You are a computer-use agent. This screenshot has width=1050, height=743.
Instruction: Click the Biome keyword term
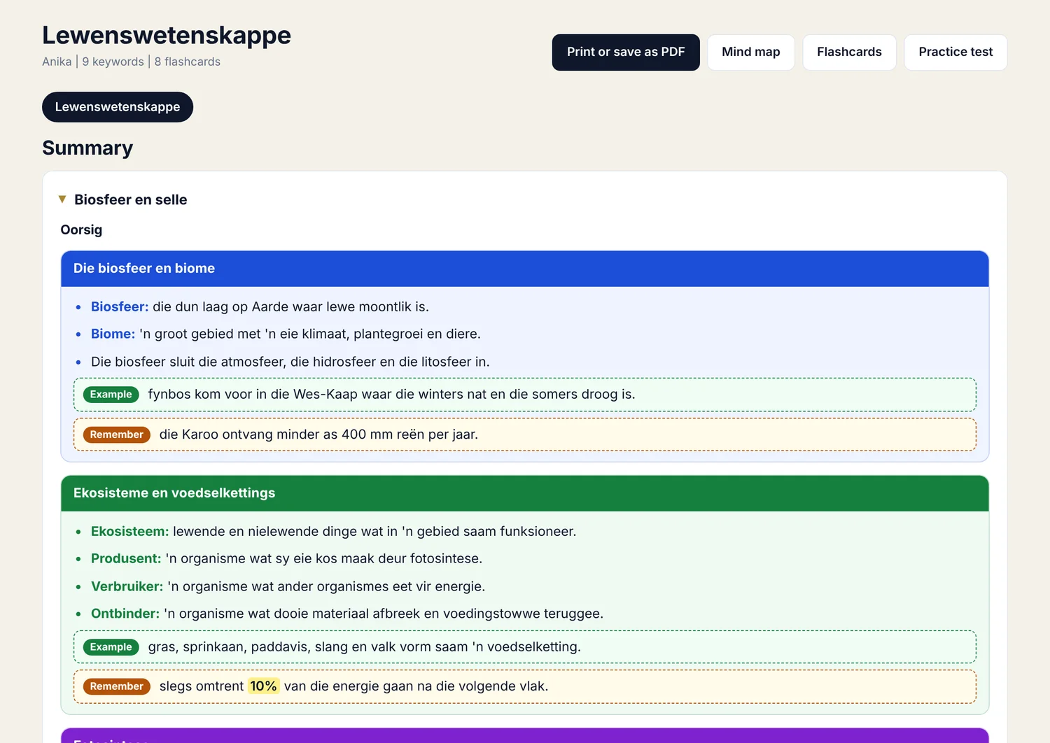[x=113, y=334]
